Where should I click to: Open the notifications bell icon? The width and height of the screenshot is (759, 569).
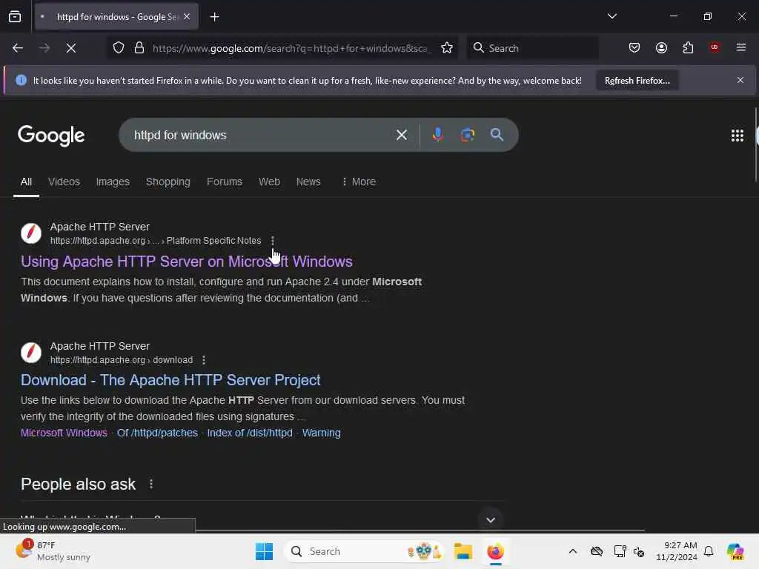coord(709,551)
